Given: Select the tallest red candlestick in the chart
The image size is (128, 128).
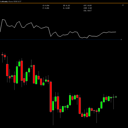Looking at the screenshot, I should [x=51, y=97].
